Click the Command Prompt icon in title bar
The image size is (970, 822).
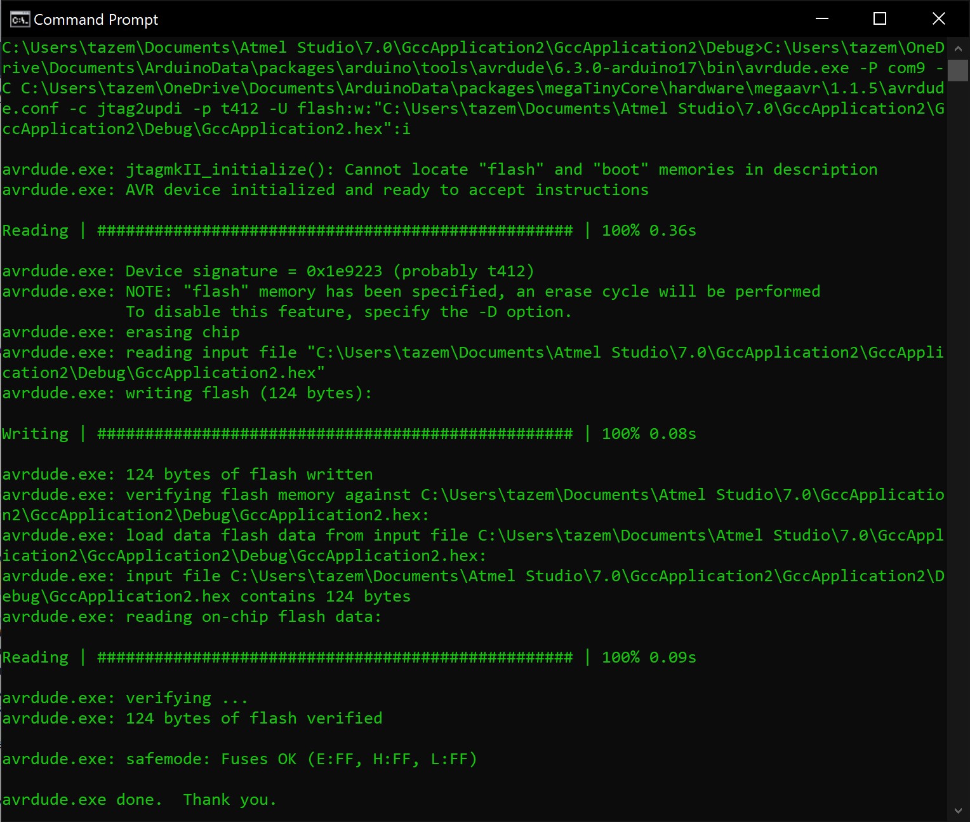pos(20,20)
